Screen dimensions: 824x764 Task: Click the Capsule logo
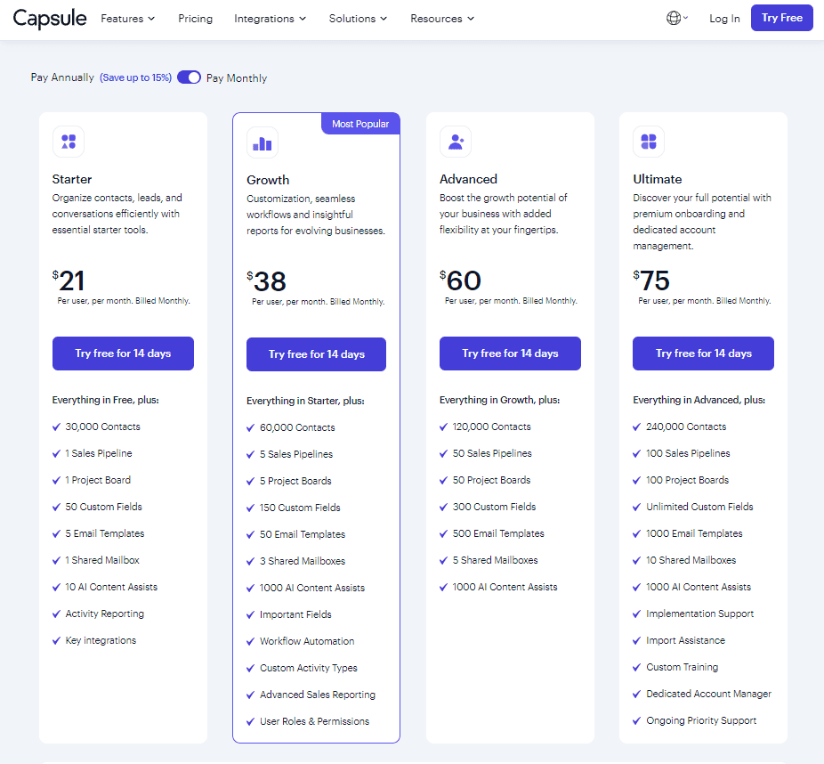point(49,18)
